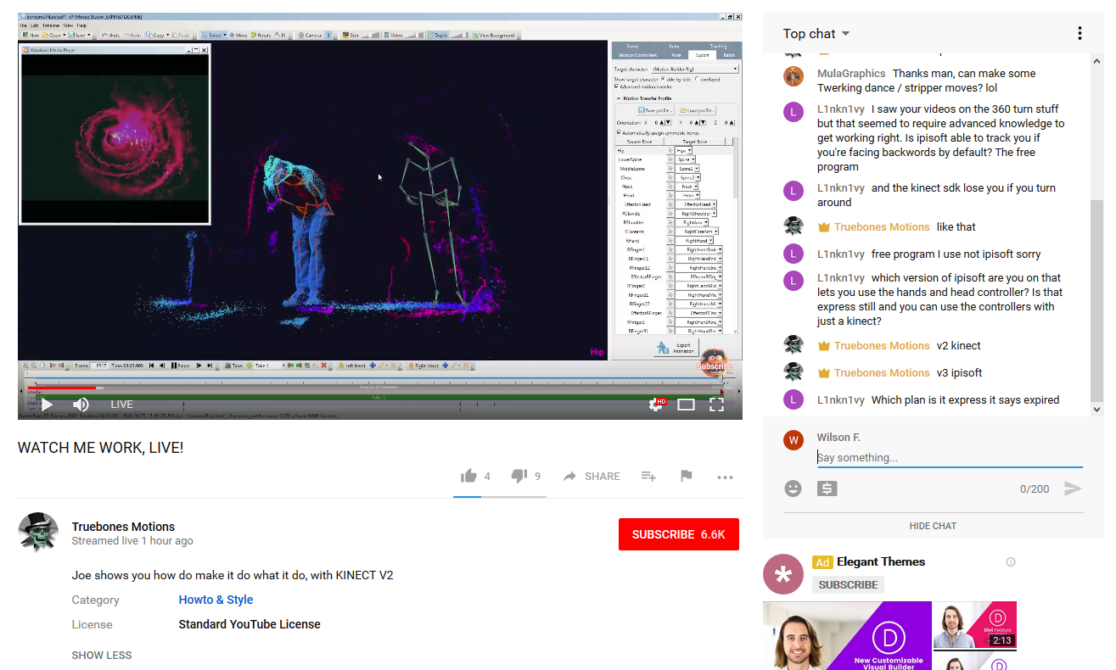Open the Truebones Motions skull channel avatar
The height and width of the screenshot is (670, 1116).
coord(38,533)
